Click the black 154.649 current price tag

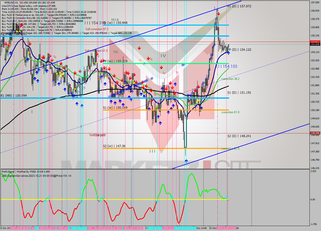(x=315, y=44)
